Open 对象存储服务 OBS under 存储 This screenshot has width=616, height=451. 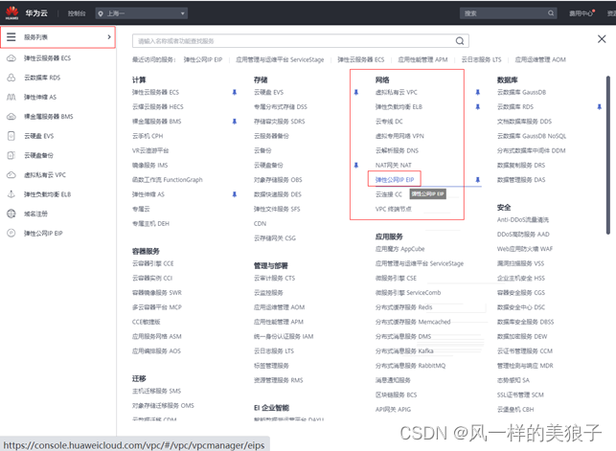tap(278, 180)
